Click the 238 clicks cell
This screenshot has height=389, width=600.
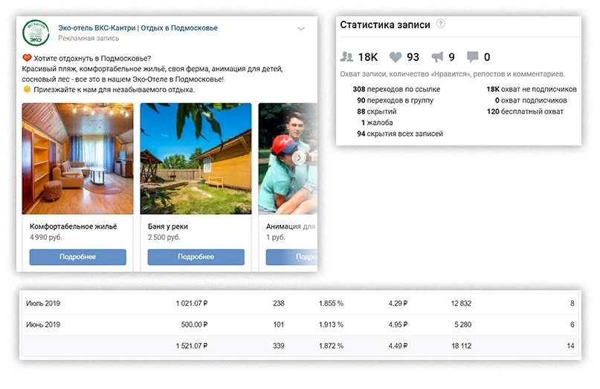click(x=279, y=304)
